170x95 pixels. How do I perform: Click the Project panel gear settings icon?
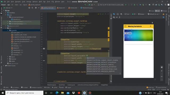36,8
